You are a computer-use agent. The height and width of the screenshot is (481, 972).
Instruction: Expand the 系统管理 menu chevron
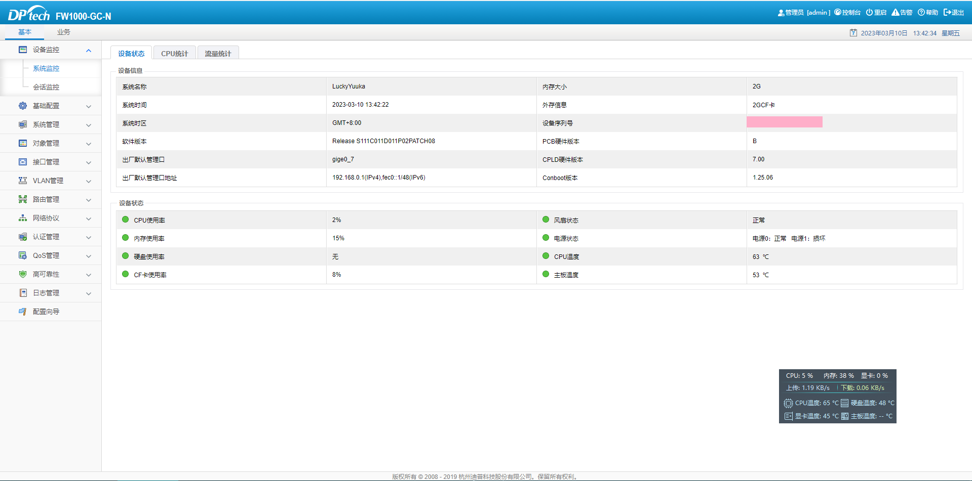coord(89,125)
